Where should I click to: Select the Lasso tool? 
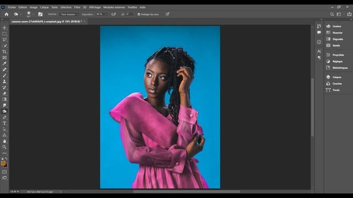tap(4, 40)
